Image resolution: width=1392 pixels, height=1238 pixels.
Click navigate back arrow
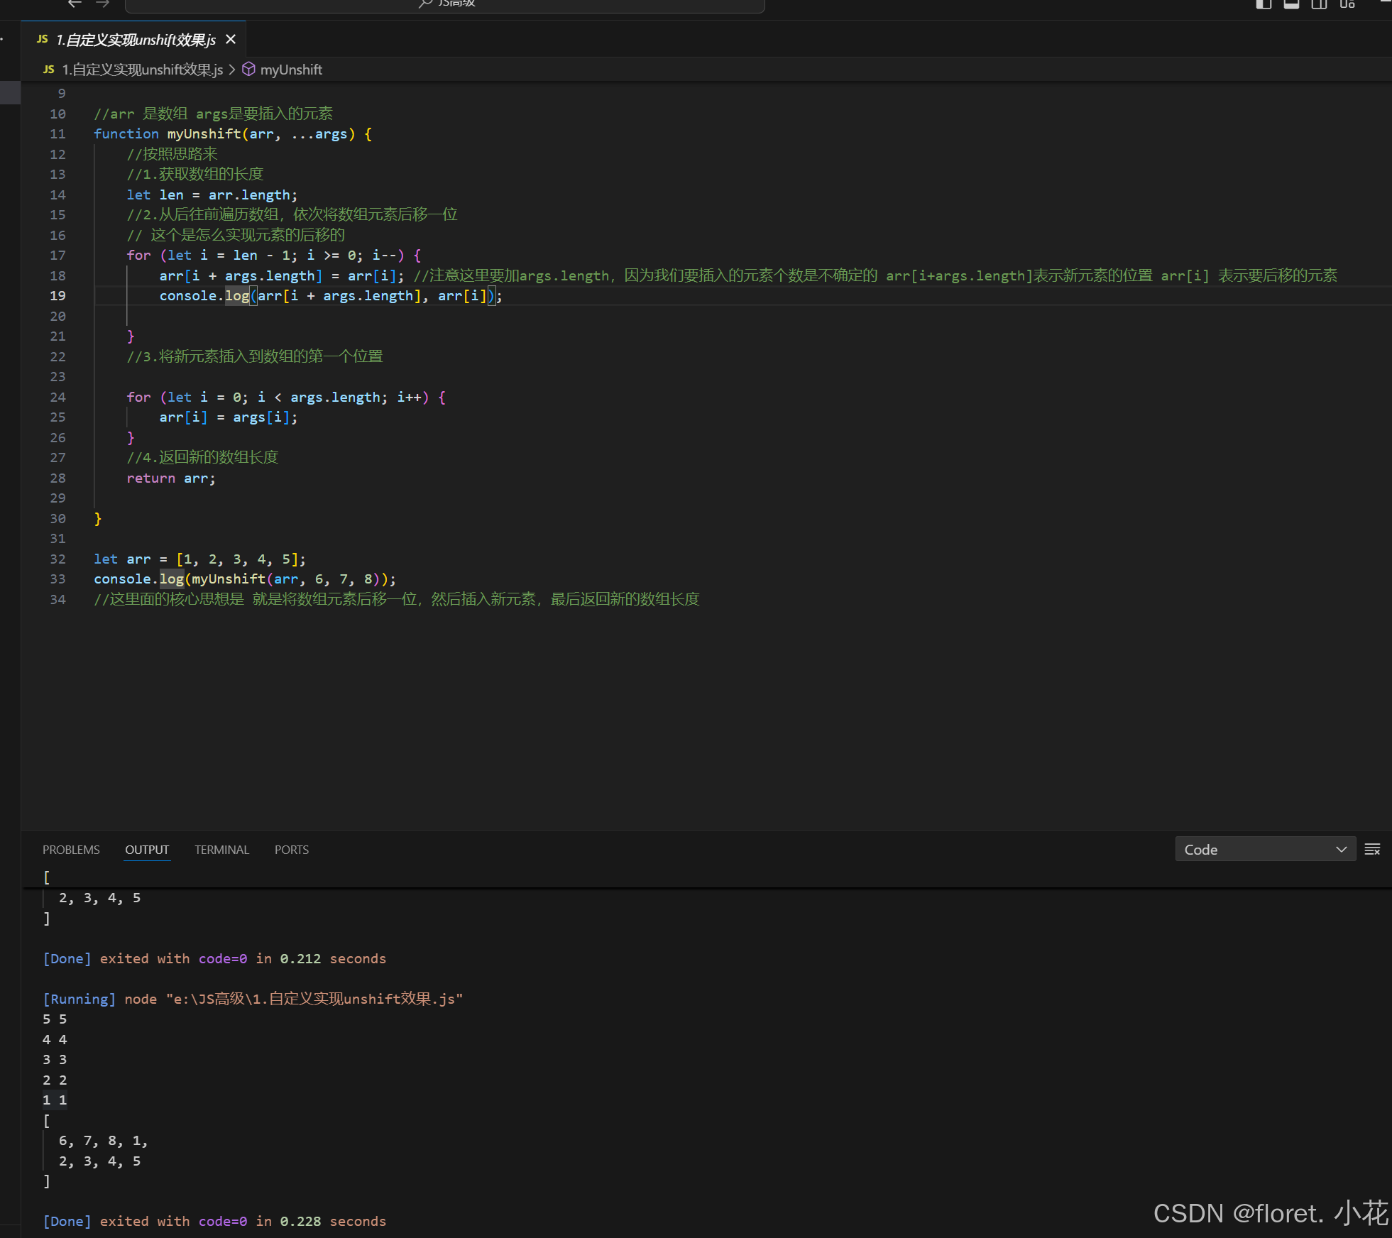pyautogui.click(x=75, y=4)
